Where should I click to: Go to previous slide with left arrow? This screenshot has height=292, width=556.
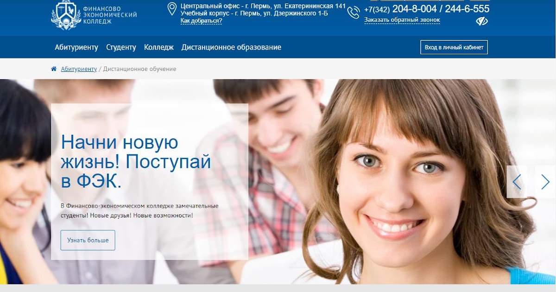pos(517,182)
